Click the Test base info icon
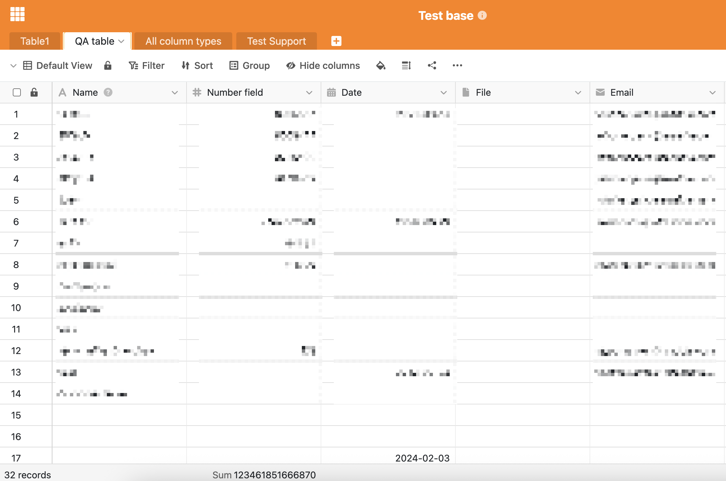Viewport: 726px width, 481px height. 482,15
